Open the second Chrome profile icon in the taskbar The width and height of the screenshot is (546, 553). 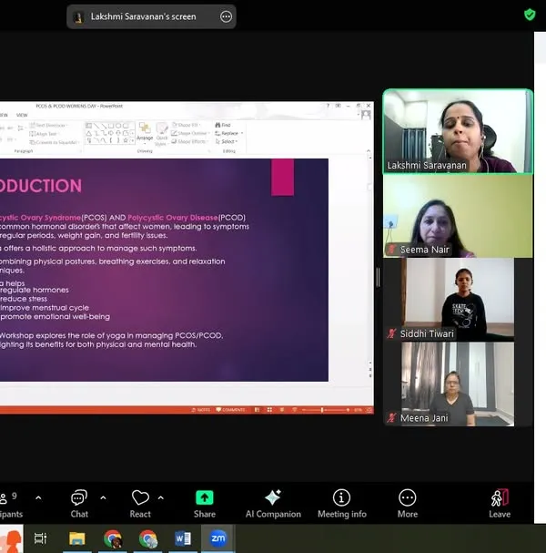[x=147, y=538]
